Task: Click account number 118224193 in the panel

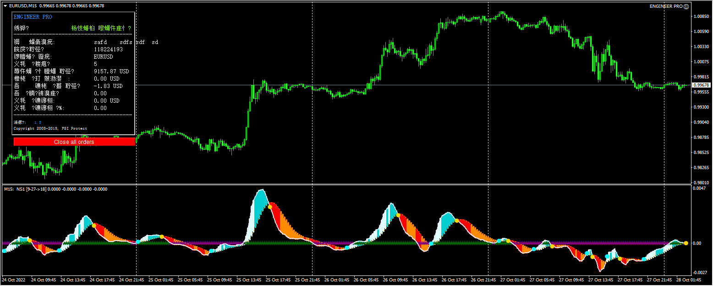Action: (x=108, y=49)
